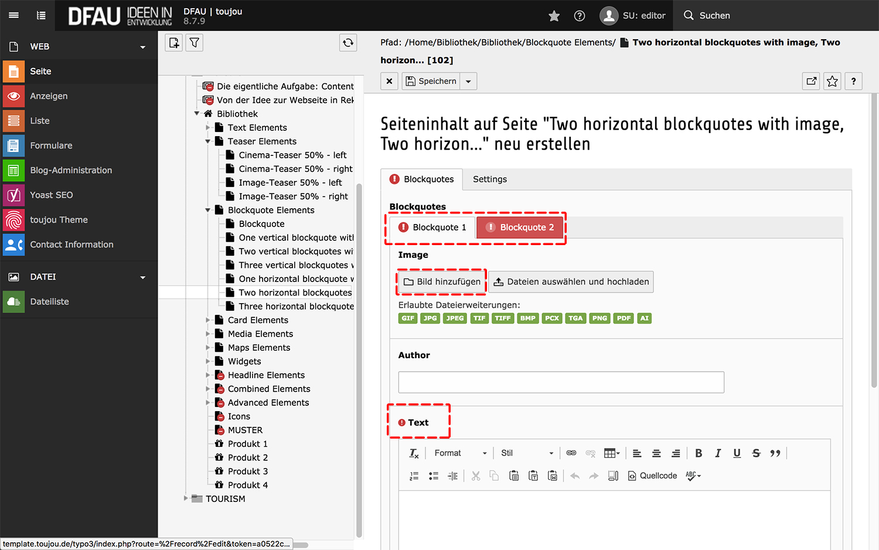This screenshot has height=550, width=879.
Task: Click the bookmarks star in top bar
Action: (554, 16)
